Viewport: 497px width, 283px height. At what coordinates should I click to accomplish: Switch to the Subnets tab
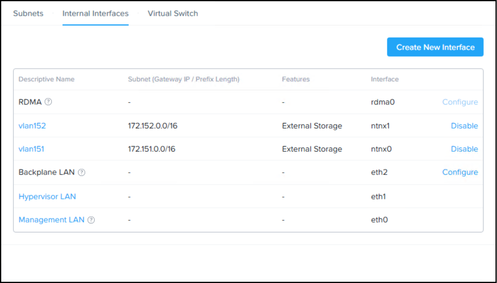(x=28, y=13)
